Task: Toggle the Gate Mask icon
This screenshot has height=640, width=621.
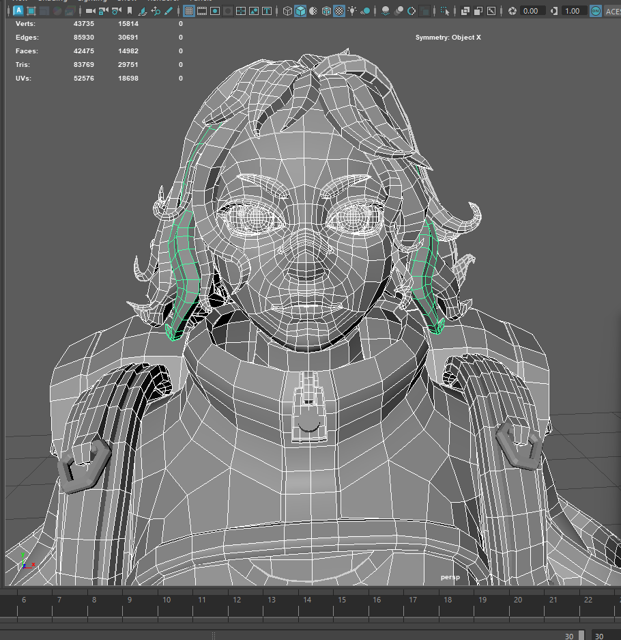Action: pyautogui.click(x=228, y=11)
